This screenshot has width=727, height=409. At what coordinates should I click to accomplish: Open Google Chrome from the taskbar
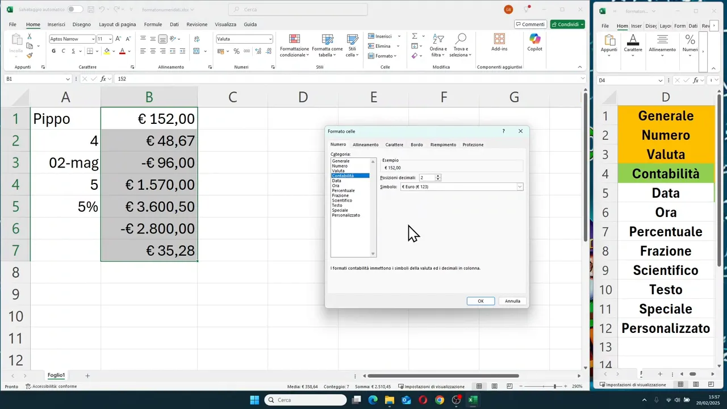click(x=440, y=400)
